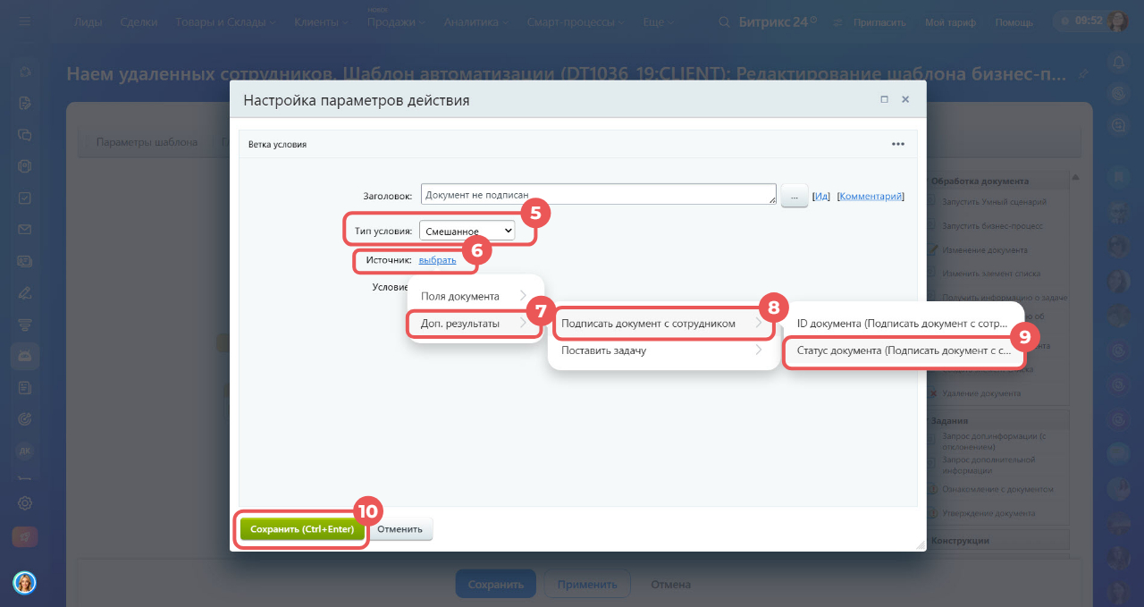This screenshot has width=1144, height=607.
Task: Click the выбрать source link
Action: pos(437,260)
